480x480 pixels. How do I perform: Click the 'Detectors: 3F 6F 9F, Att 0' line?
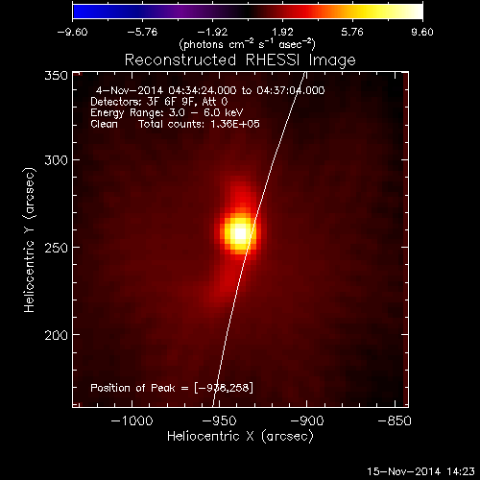tap(159, 102)
